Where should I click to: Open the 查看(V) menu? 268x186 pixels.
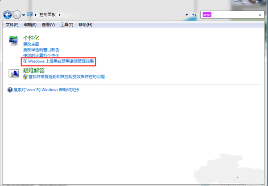[x=48, y=24]
